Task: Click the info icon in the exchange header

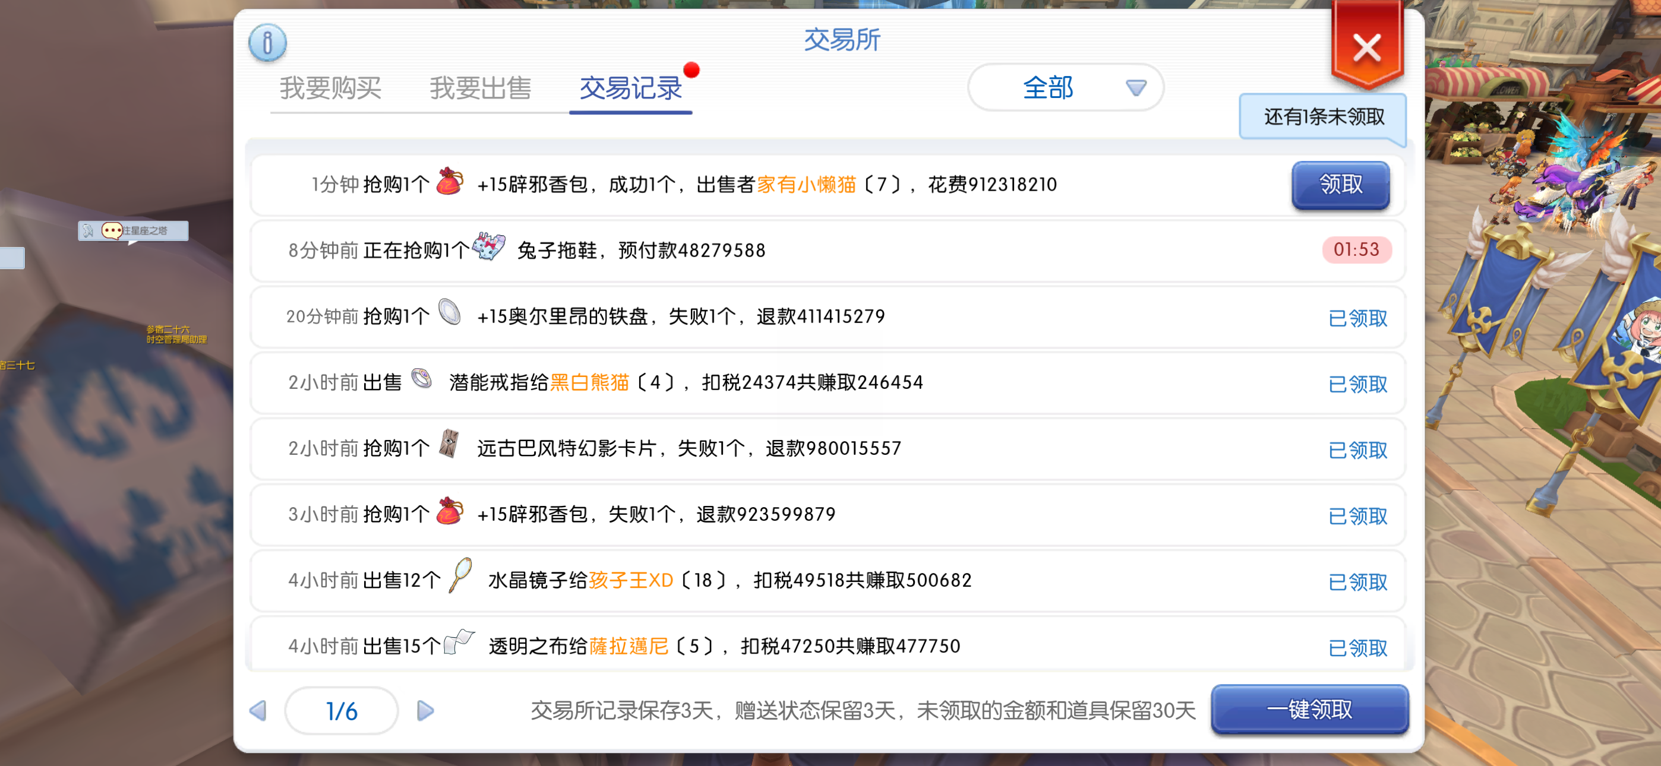Action: (267, 43)
